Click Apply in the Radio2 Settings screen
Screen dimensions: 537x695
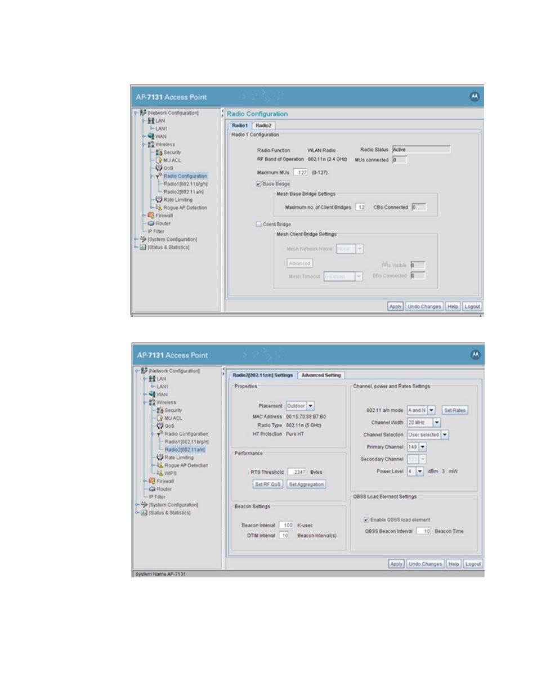(x=396, y=564)
